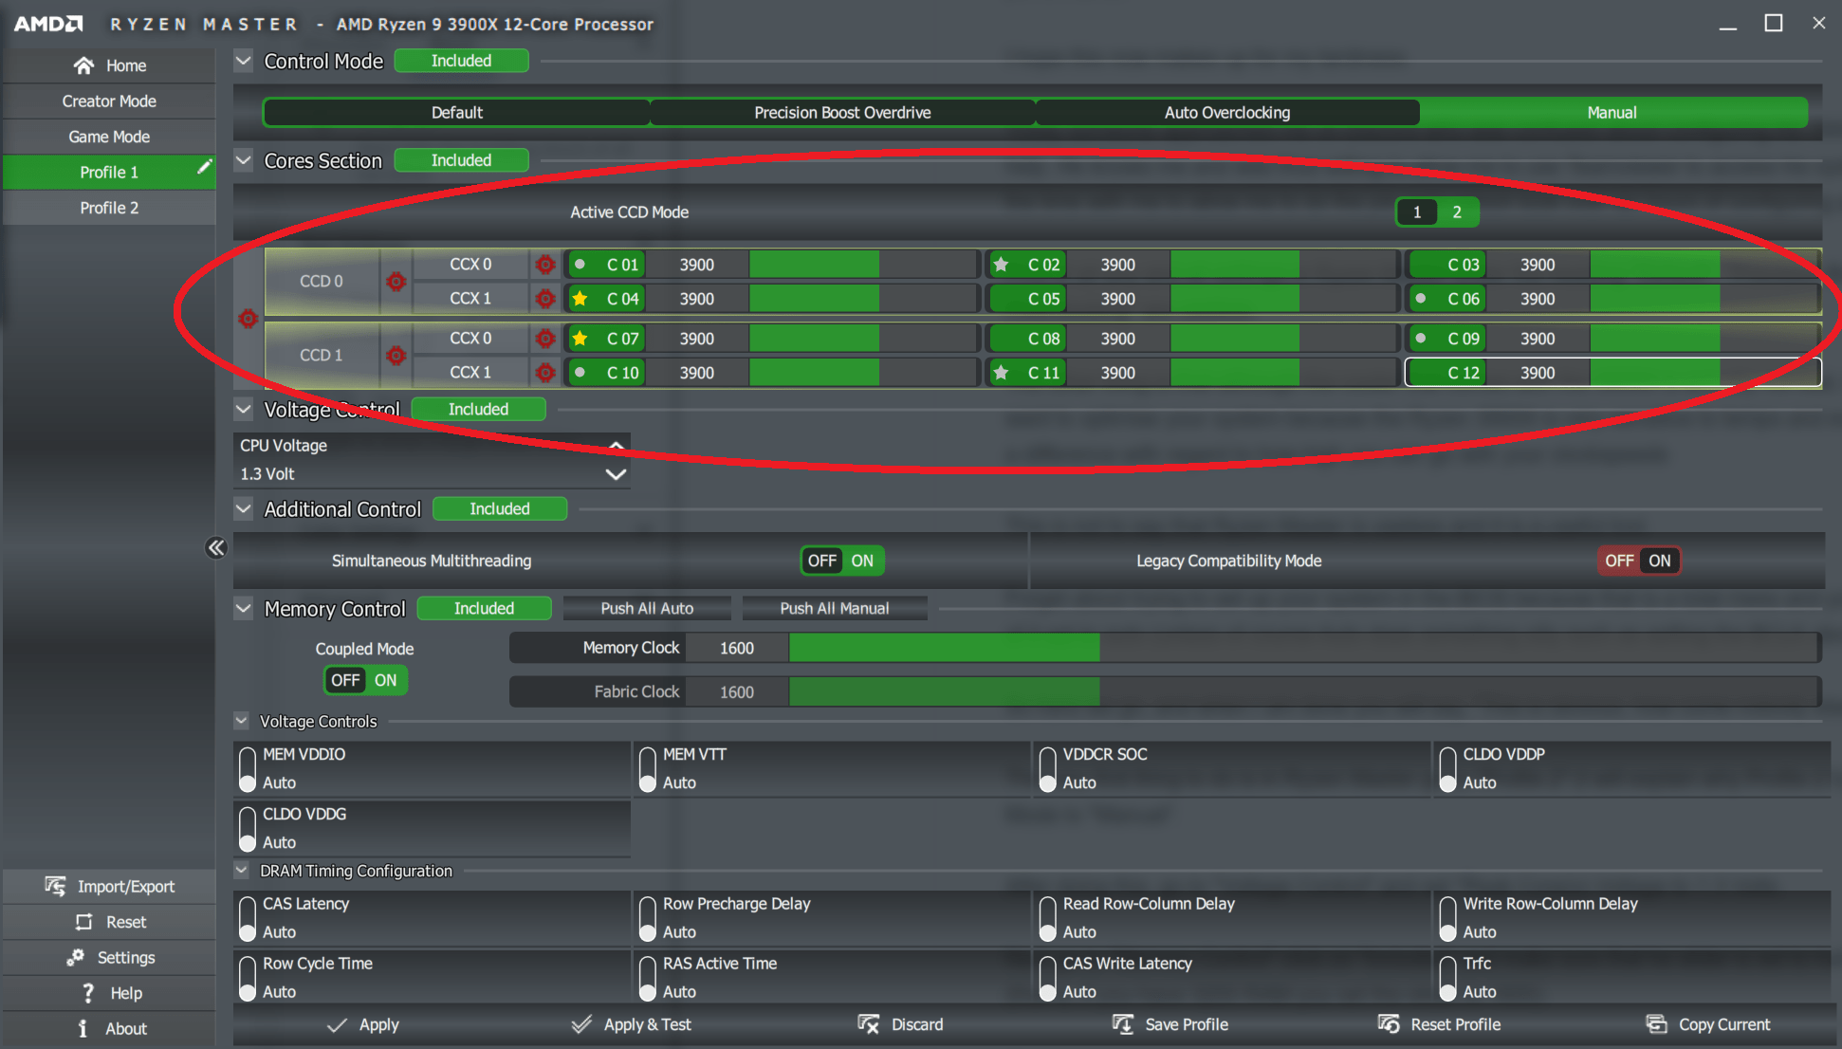The image size is (1842, 1049).
Task: Toggle Cores Section Included button
Action: (461, 160)
